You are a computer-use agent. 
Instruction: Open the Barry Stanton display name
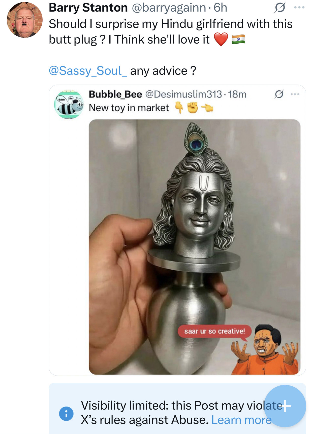coord(88,8)
